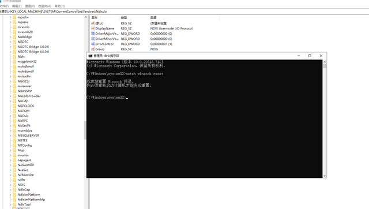Click the registry path address bar
The image size is (369, 209).
click(x=184, y=12)
